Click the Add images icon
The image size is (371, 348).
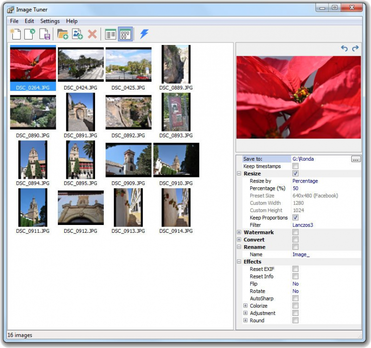click(x=77, y=34)
